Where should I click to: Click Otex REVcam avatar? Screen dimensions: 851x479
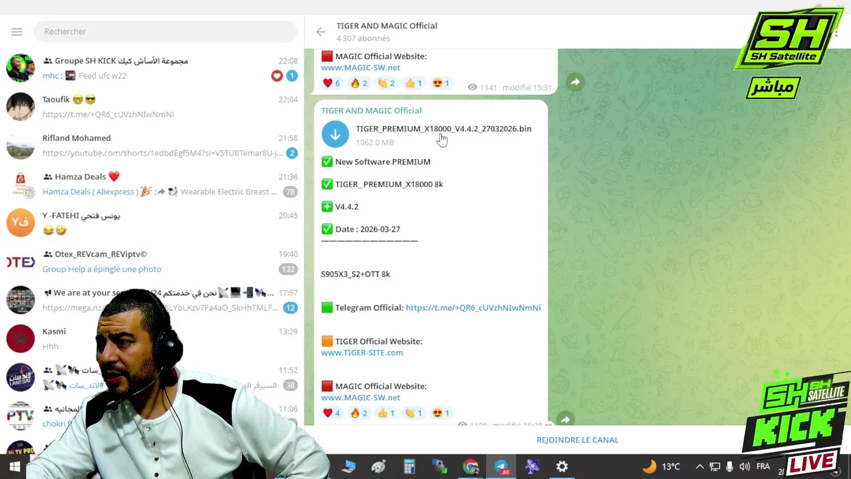click(21, 261)
